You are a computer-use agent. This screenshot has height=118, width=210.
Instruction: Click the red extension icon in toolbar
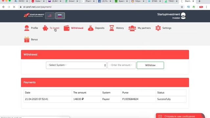pos(201,7)
